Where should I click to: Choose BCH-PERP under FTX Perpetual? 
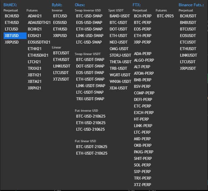pos(143,16)
